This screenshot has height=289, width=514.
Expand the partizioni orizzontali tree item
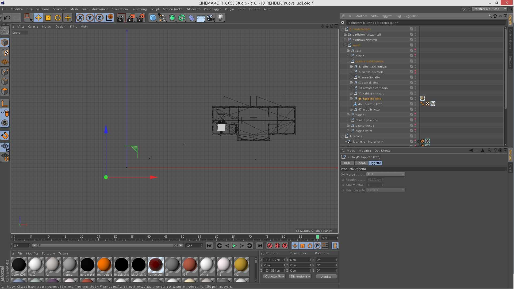[345, 35]
